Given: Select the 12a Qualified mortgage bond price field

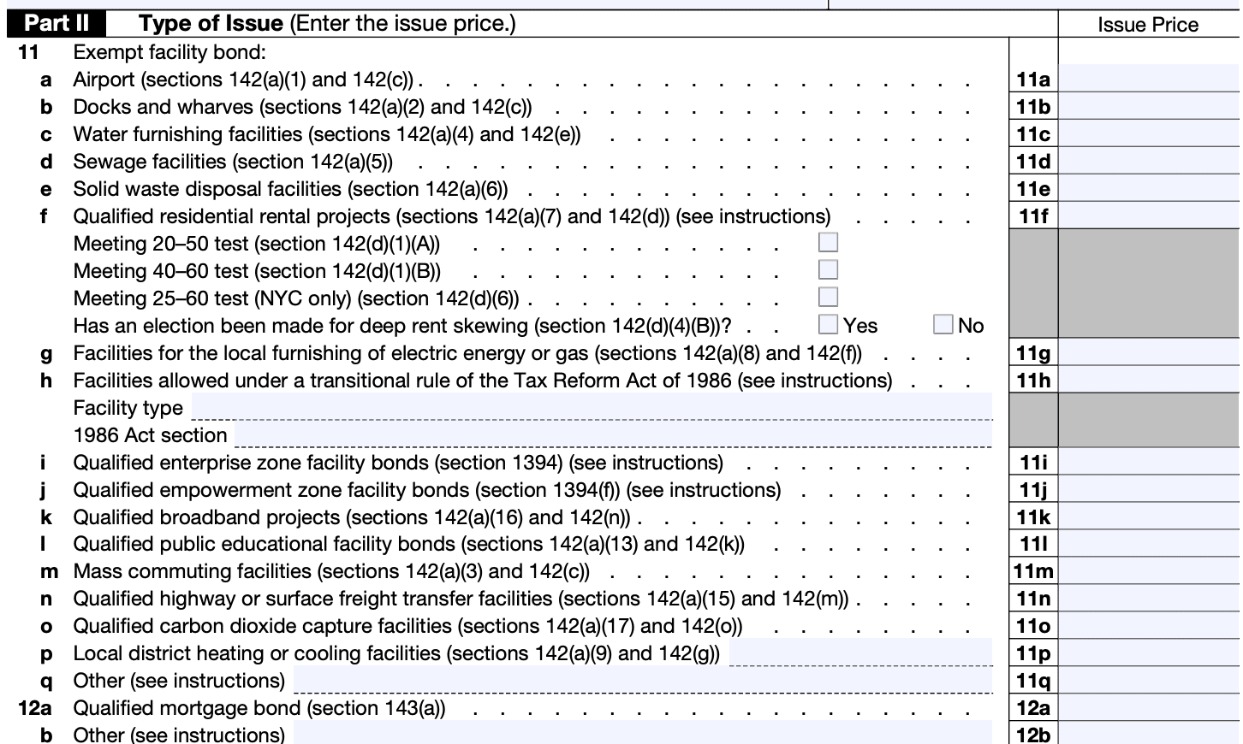Looking at the screenshot, I should click(x=1149, y=707).
